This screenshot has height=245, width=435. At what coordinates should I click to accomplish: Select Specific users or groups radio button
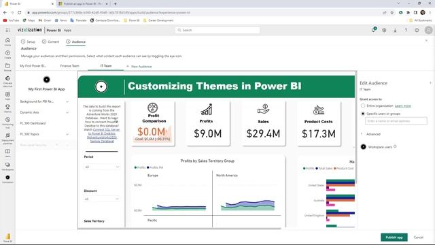pos(362,114)
